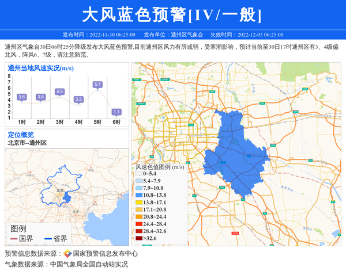Select the 4.5 data label at 3时
The image size is (346, 271).
[59, 91]
